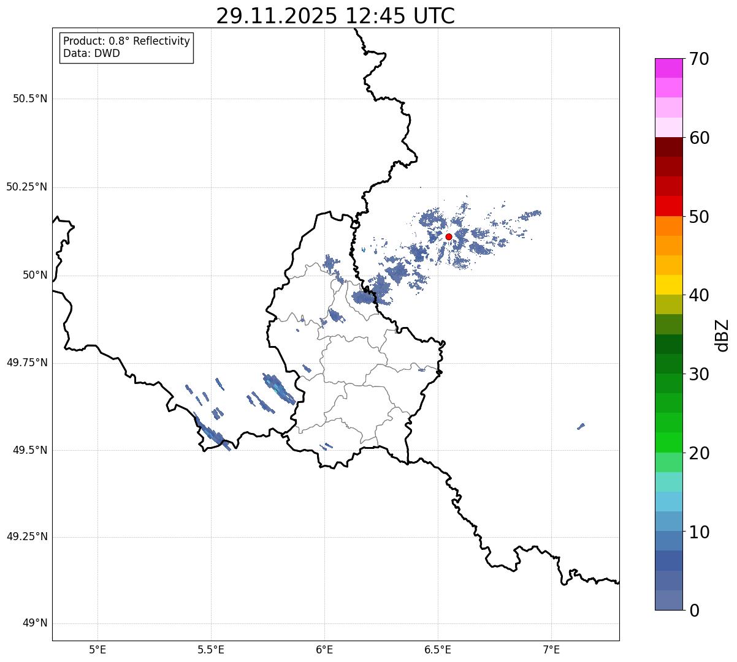Click the 49°N latitude label

point(35,623)
